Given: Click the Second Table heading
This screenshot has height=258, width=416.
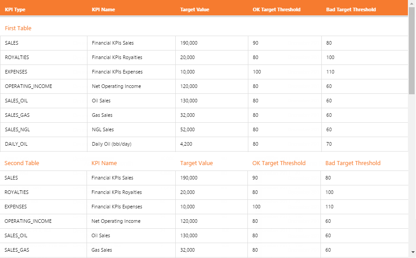Looking at the screenshot, I should pos(22,163).
